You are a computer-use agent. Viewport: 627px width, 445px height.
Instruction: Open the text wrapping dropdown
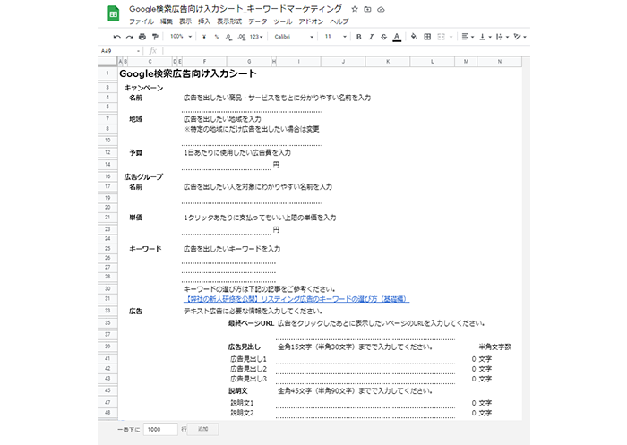point(502,37)
